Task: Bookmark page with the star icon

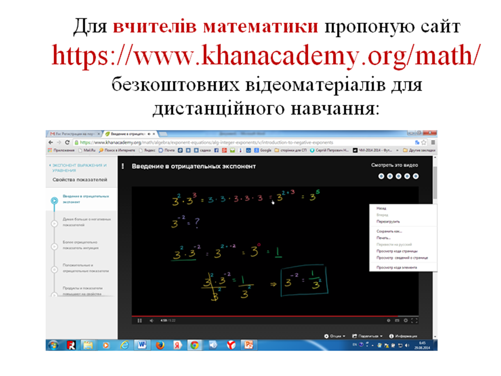Action: click(424, 142)
